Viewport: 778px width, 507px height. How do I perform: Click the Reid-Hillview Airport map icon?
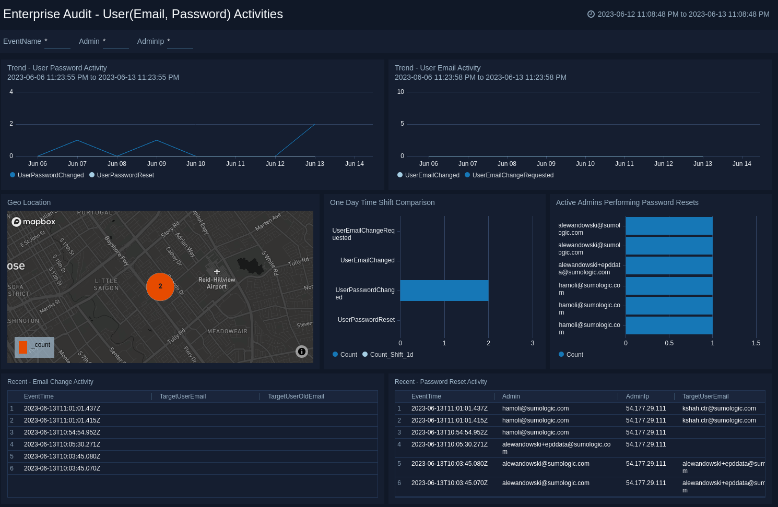217,272
